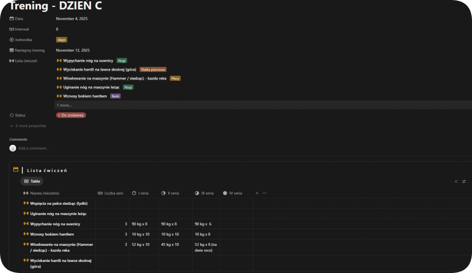Click the dumbbell icon next to Wznosy bokiem hantlem in table
Viewport: 472px width, 273px height.
pyautogui.click(x=26, y=234)
